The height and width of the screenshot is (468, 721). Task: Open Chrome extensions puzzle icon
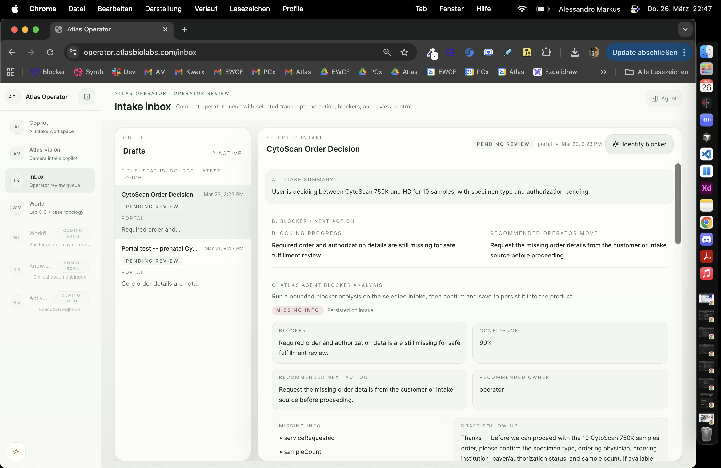pyautogui.click(x=546, y=52)
